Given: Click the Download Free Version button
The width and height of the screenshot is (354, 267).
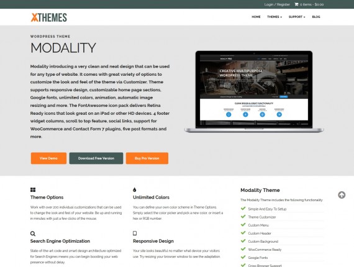Looking at the screenshot, I should click(x=96, y=158).
